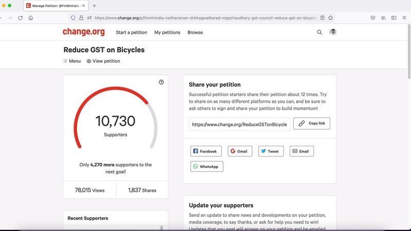Open the user profile avatar menu

[x=333, y=32]
